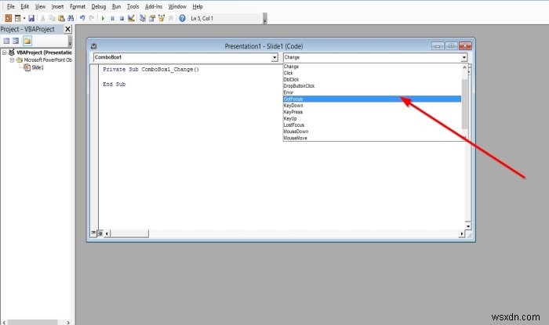This screenshot has width=549, height=325.
Task: Click the Toolbox icon in the toolbar
Action: point(171,18)
